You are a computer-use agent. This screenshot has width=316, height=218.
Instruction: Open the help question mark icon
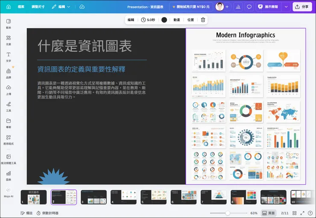tap(310, 213)
